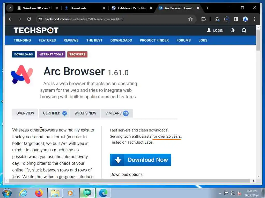The height and width of the screenshot is (198, 265).
Task: View site information icon in address bar
Action: tap(40, 19)
